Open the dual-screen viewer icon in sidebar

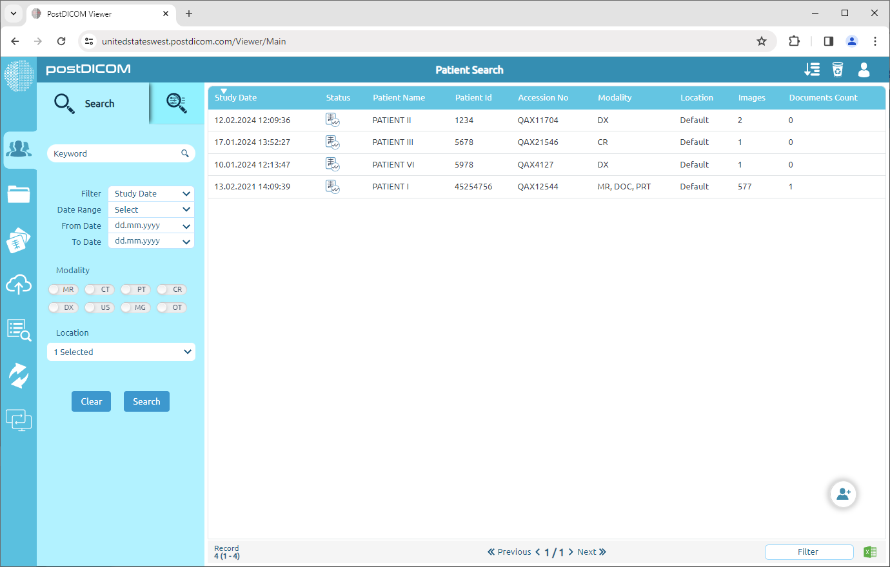[19, 419]
